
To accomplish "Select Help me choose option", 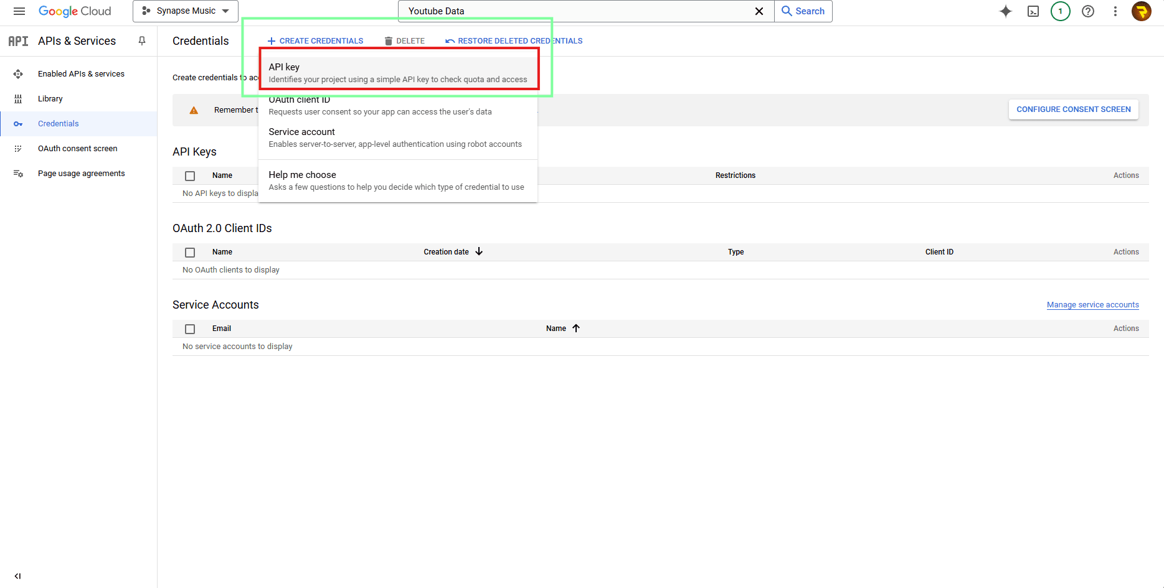I will (x=398, y=180).
